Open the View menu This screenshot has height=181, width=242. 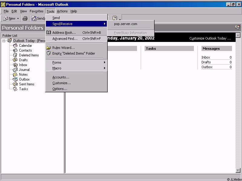click(x=23, y=11)
